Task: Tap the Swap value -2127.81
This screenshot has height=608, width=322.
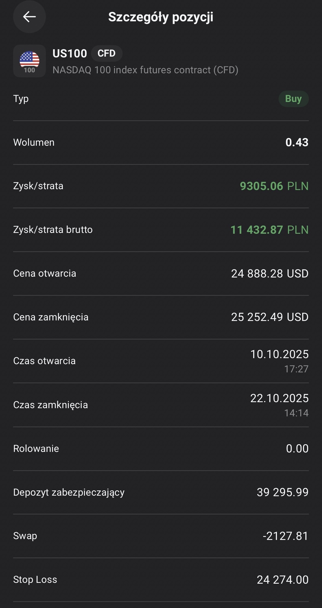Action: tap(285, 536)
